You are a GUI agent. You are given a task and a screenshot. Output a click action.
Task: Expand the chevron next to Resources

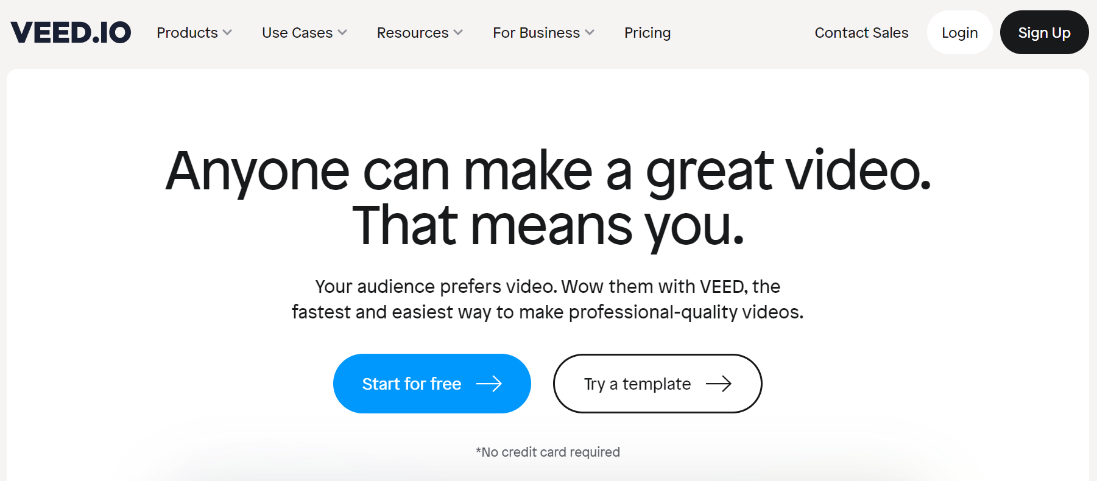(458, 32)
